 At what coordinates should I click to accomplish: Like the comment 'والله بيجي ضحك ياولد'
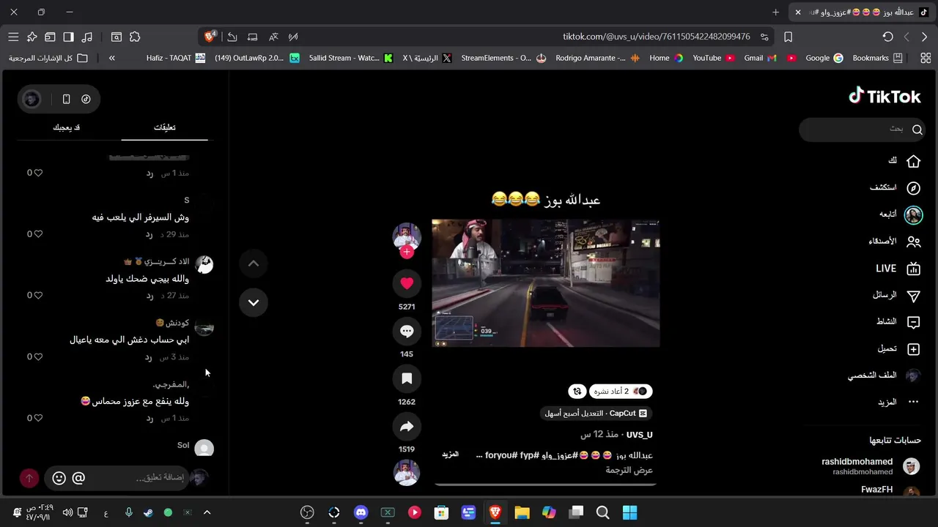coord(38,295)
